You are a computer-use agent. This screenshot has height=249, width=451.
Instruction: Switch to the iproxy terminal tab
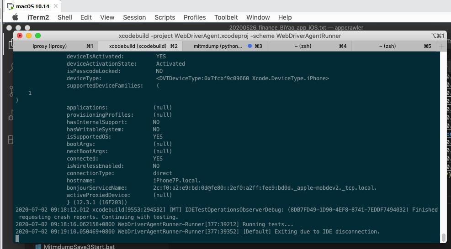click(x=56, y=46)
